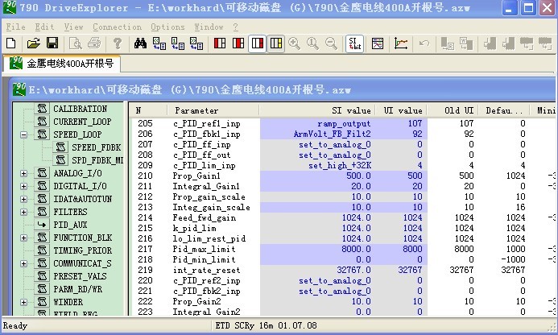
Task: Click the printer icon in the toolbar
Action: pyautogui.click(x=94, y=43)
